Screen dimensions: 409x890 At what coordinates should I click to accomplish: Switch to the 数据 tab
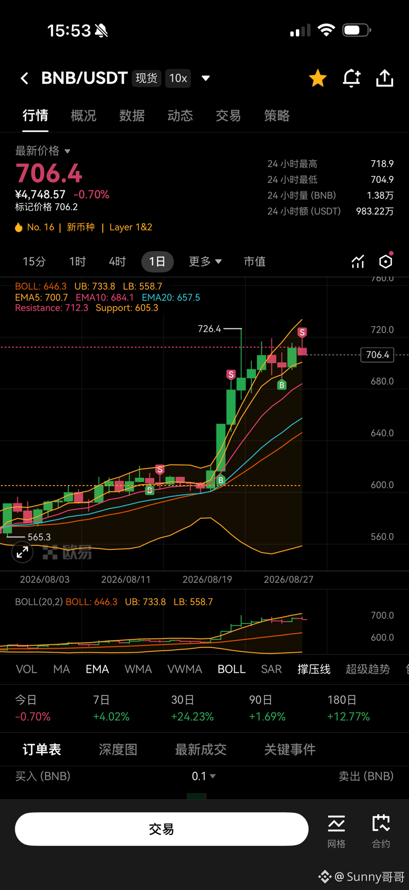pos(132,116)
